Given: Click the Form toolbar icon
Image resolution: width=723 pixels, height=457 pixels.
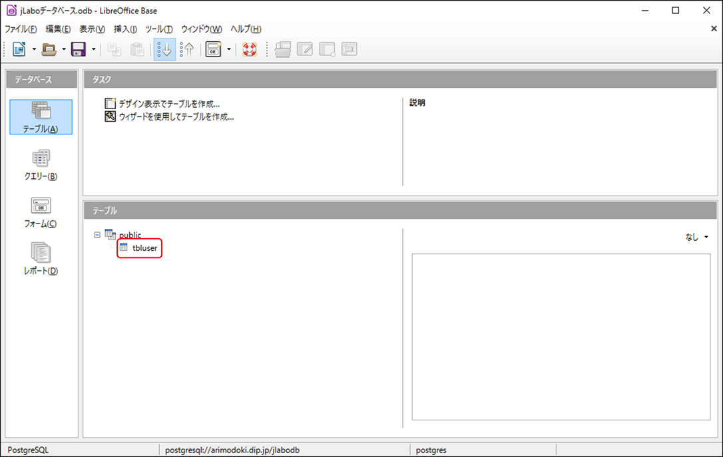Looking at the screenshot, I should click(214, 49).
